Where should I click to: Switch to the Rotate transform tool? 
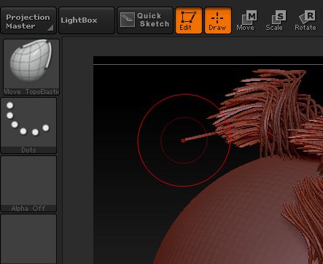pos(306,20)
